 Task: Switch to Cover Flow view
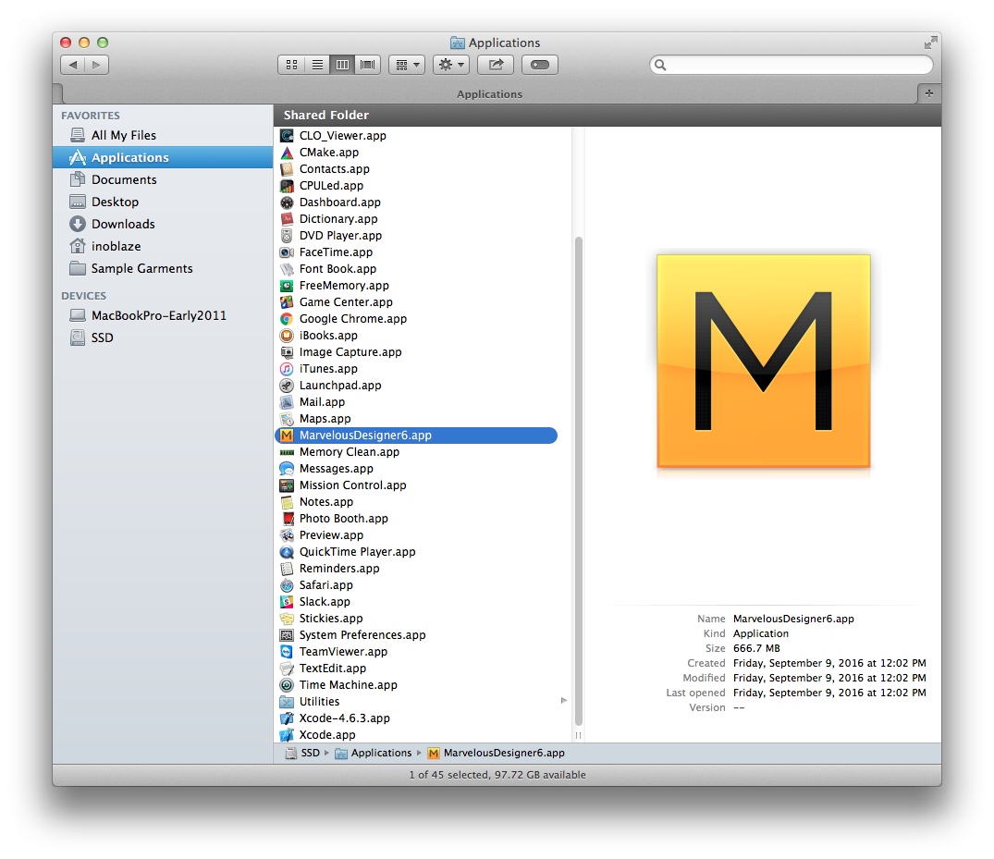(x=368, y=65)
